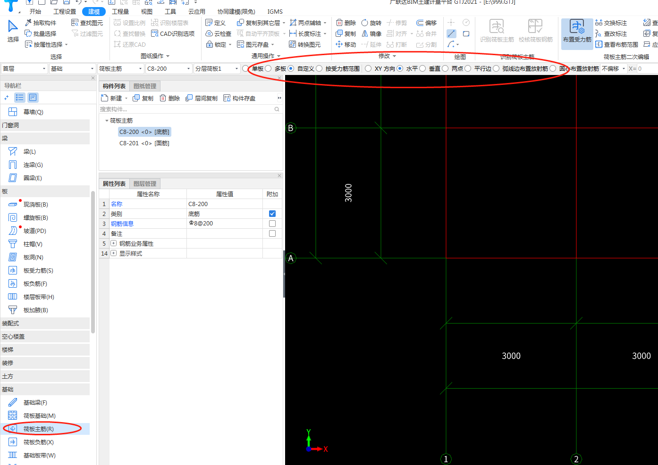Open the 工程设置 ribbon tab
Image resolution: width=658 pixels, height=465 pixels.
(x=65, y=11)
